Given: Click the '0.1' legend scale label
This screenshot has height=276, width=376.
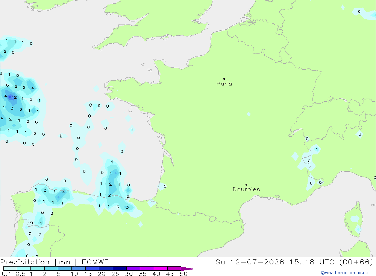Looking at the screenshot, I should click(x=6, y=274).
